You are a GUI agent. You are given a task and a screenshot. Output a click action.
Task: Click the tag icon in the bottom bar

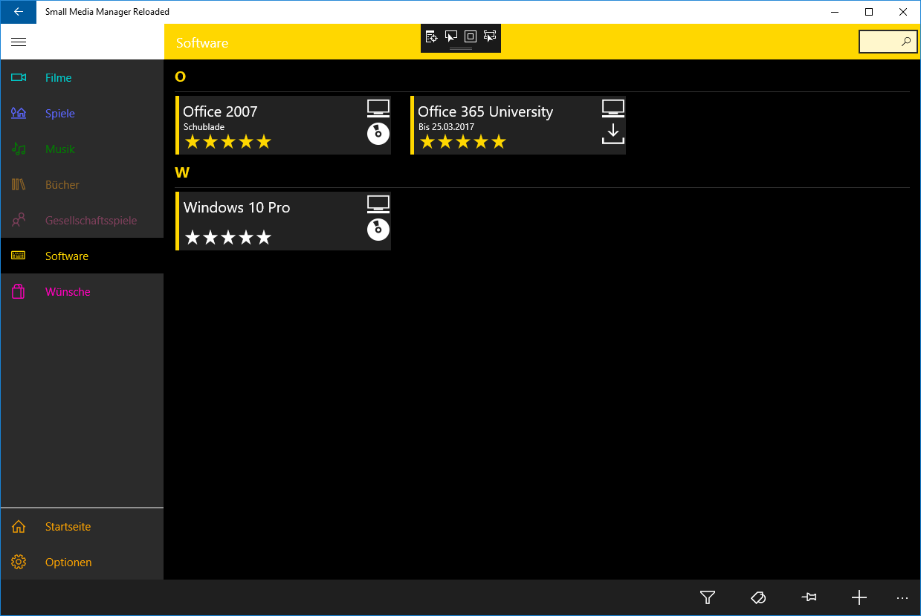click(758, 597)
